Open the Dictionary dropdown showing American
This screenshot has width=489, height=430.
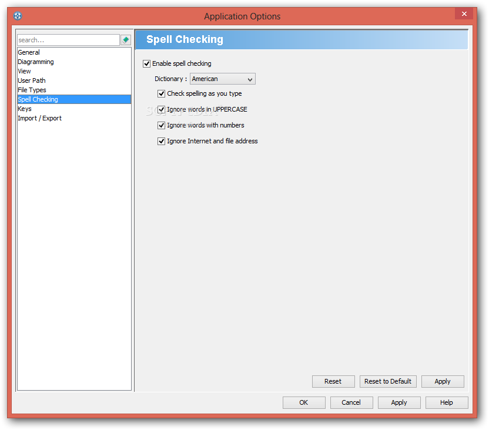point(223,79)
